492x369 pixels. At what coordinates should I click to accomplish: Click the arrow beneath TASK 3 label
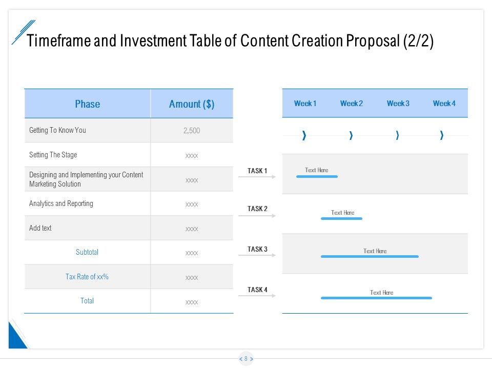tap(257, 255)
